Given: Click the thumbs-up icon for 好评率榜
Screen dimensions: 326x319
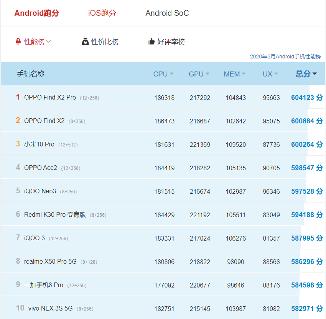Looking at the screenshot, I should (x=151, y=42).
